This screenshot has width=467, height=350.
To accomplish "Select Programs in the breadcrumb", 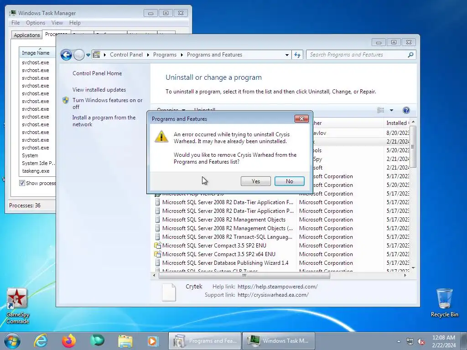I will coord(165,55).
